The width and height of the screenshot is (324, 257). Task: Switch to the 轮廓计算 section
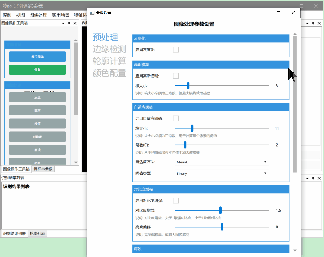coord(109,61)
